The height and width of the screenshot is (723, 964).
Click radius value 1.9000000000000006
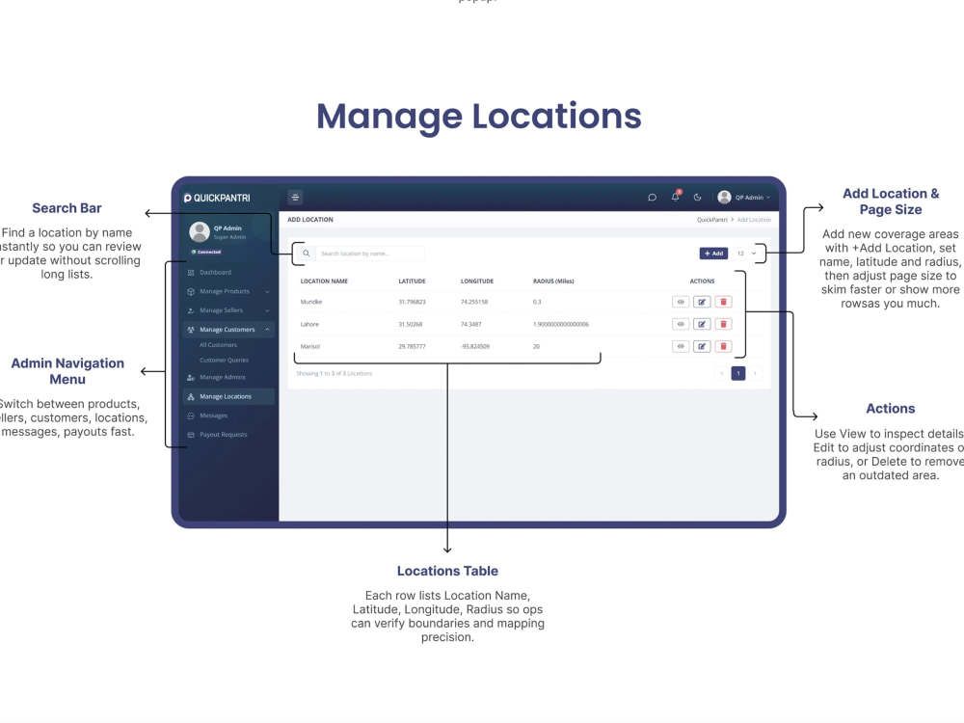(x=561, y=324)
